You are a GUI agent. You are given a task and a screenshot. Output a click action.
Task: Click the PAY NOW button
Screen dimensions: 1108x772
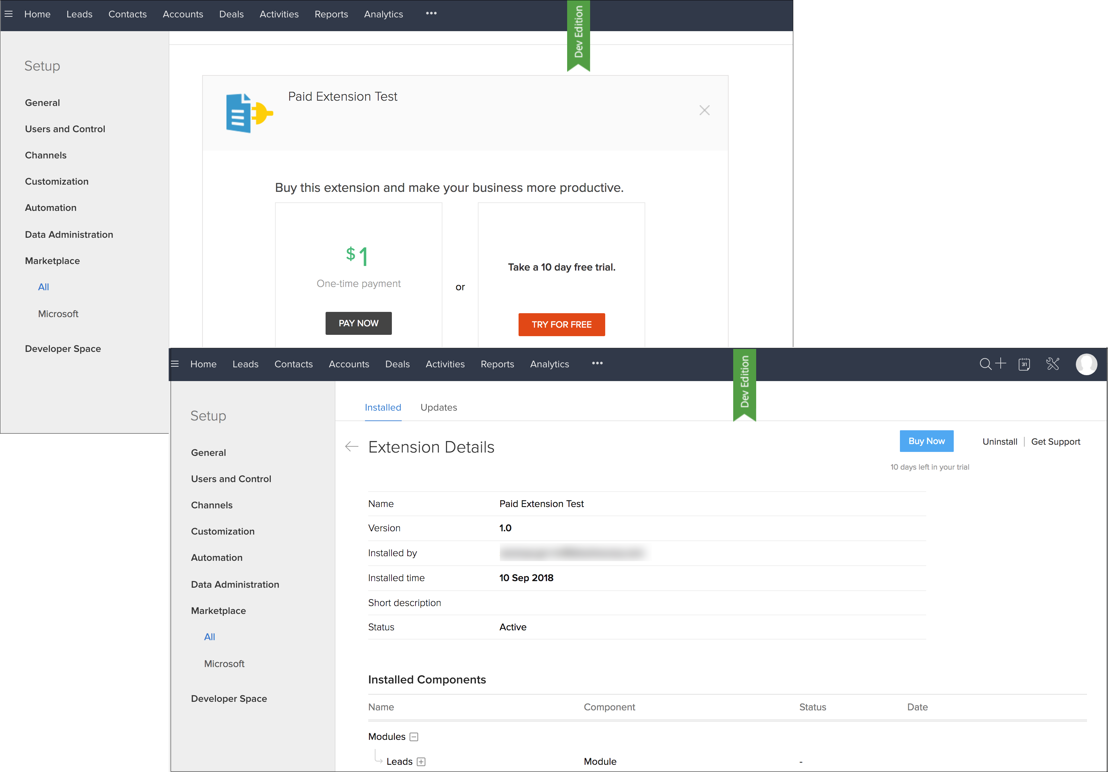358,323
